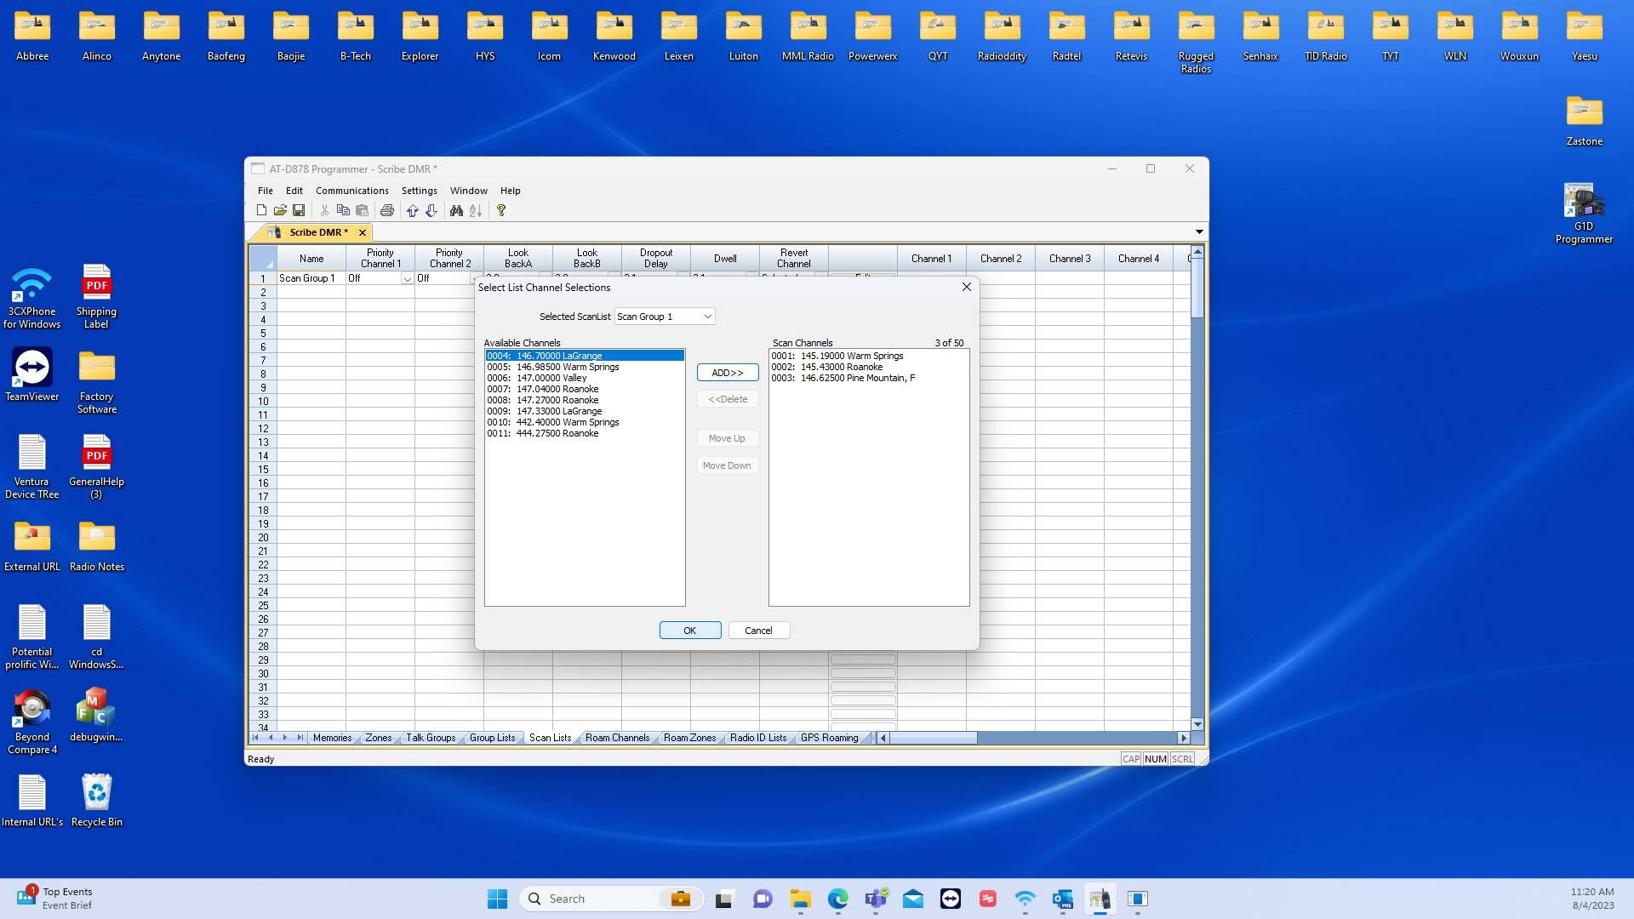Print using the printer toolbar icon
This screenshot has height=919, width=1634.
(387, 210)
